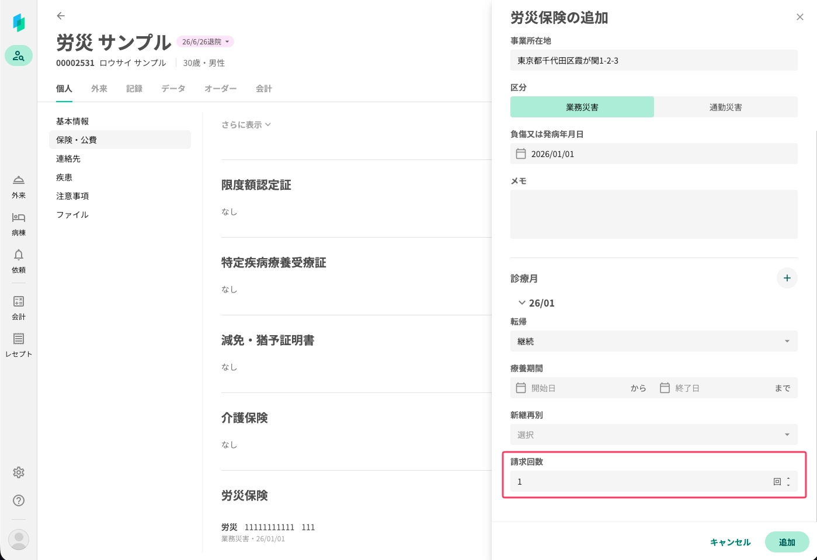817x560 pixels.
Task: Switch to the 記録 tab
Action: [x=134, y=88]
